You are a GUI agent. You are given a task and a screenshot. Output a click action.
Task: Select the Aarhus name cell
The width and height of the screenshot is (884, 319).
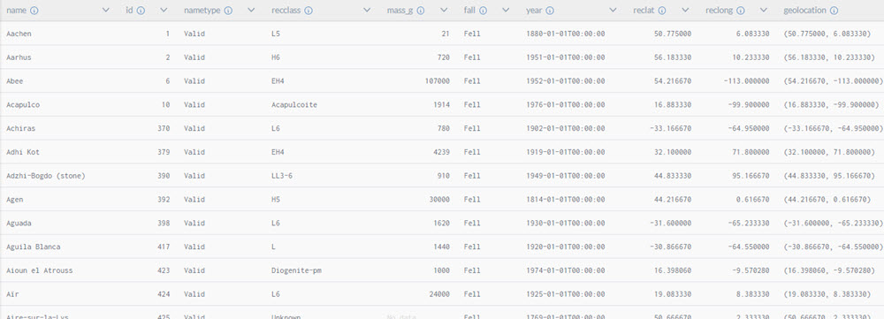pyautogui.click(x=19, y=57)
